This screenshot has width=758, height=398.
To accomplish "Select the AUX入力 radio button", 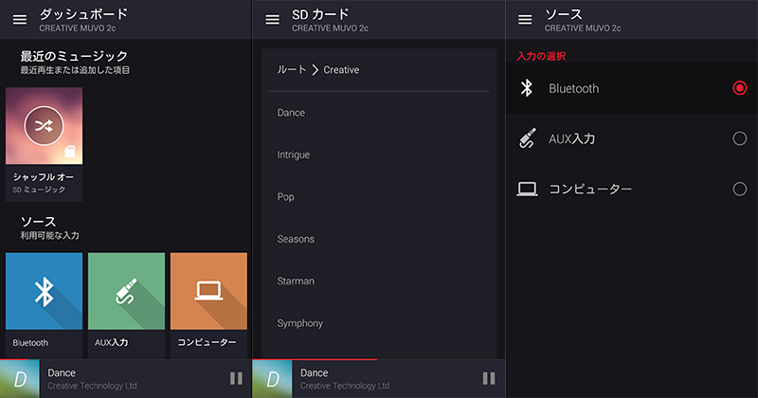I will (740, 138).
